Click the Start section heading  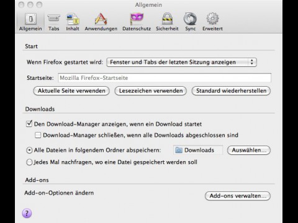point(31,46)
